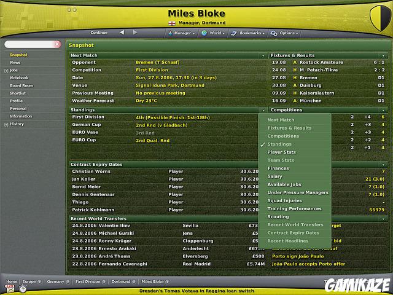Open Personal in the sidebar
Image resolution: width=393 pixels, height=295 pixels.
18,109
